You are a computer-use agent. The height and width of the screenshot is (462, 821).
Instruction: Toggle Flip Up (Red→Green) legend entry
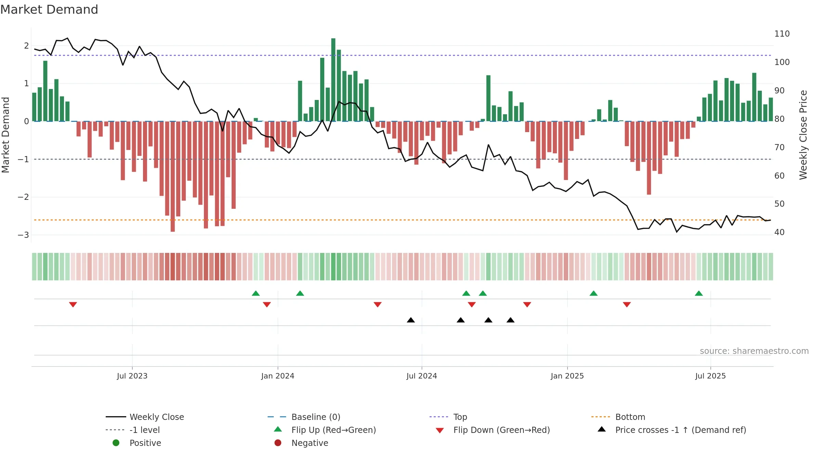click(325, 430)
